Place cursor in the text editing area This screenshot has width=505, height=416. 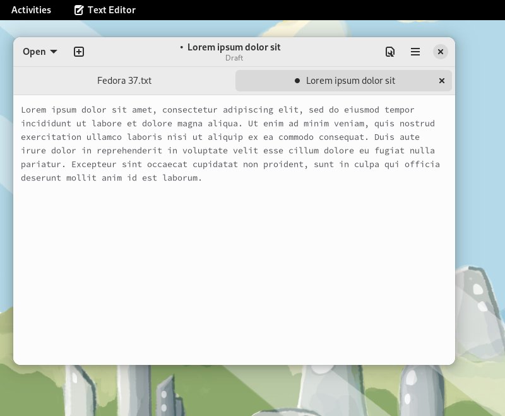point(234,229)
